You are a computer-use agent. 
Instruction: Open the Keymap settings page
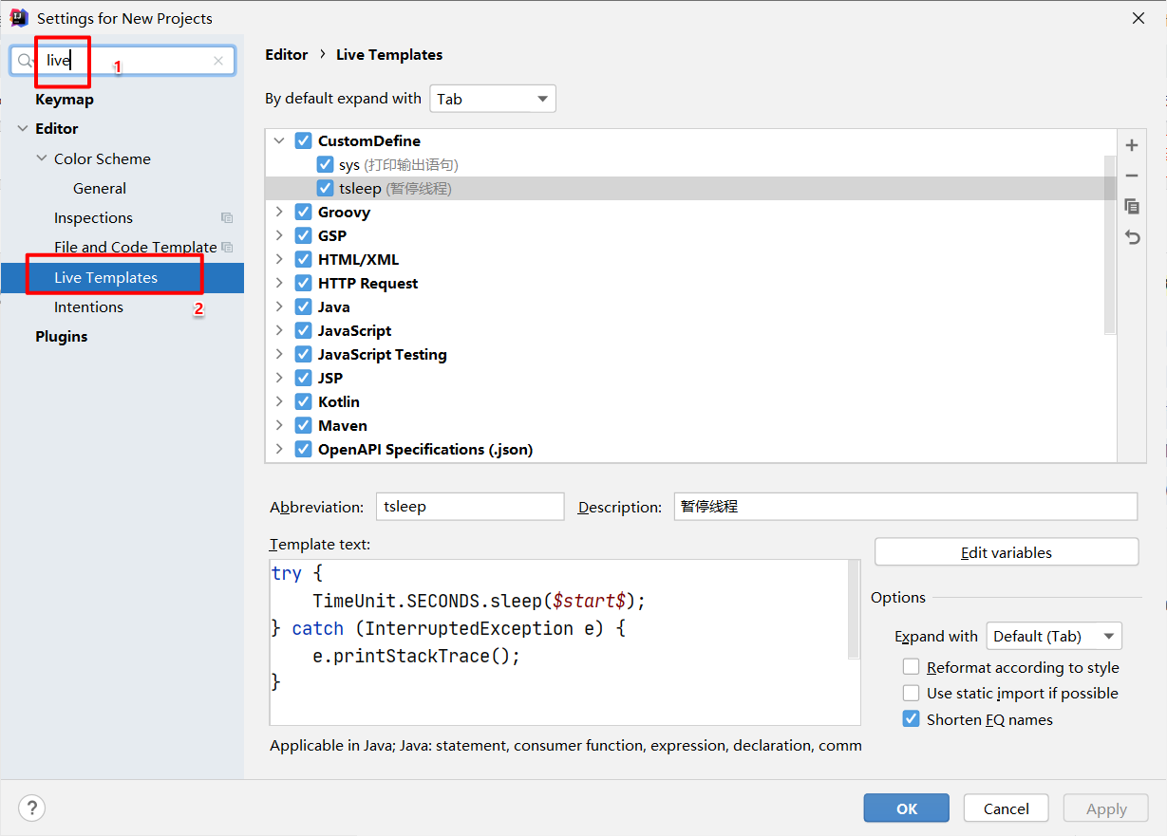pyautogui.click(x=65, y=99)
